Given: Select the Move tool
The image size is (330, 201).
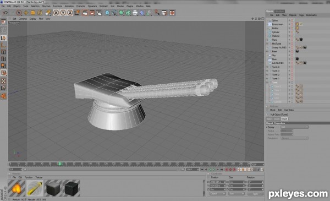Looking at the screenshot, I should (26, 13).
